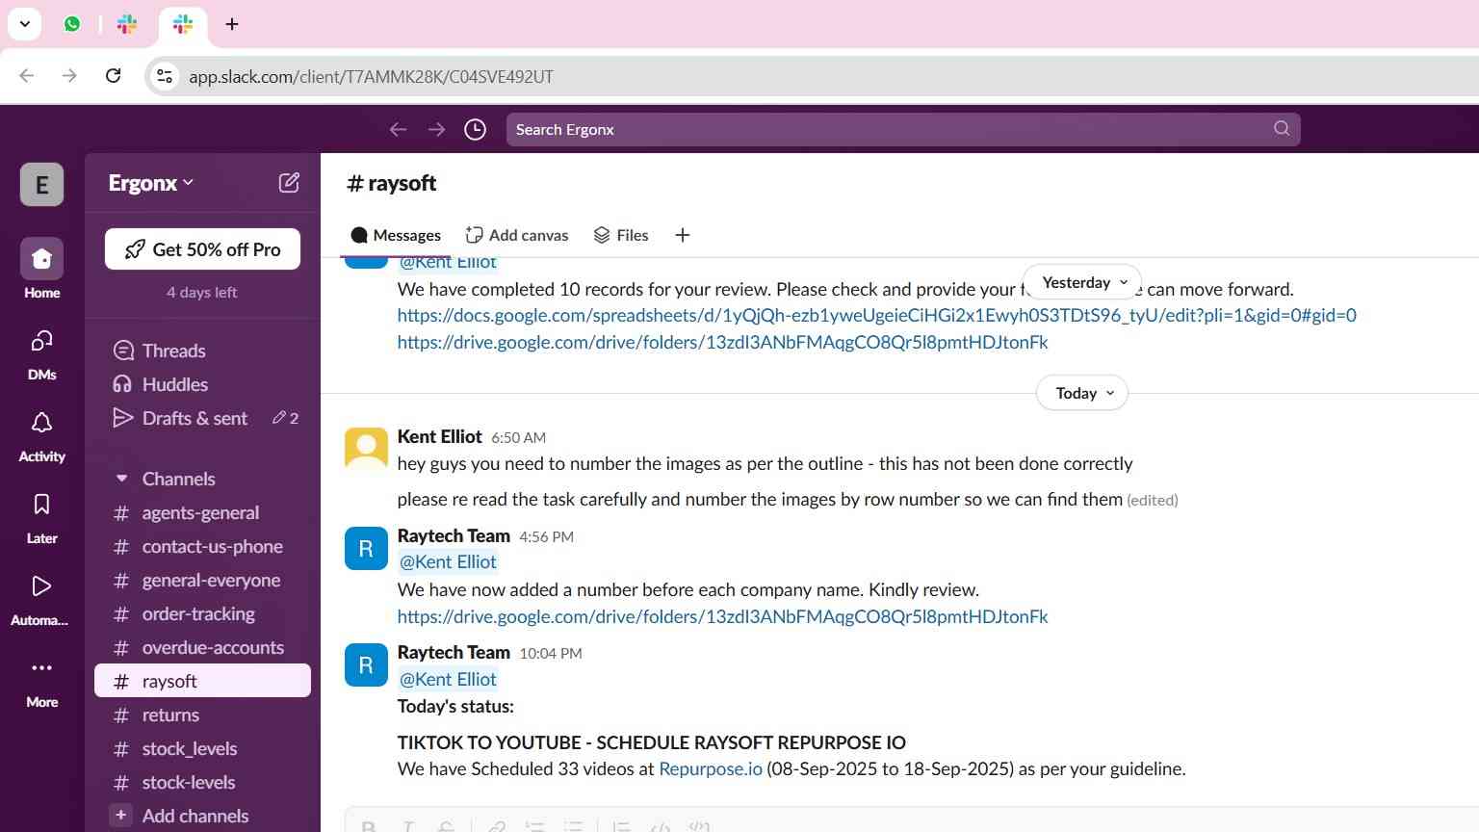Open the general-everyone channel
The image size is (1479, 832).
tap(202, 580)
